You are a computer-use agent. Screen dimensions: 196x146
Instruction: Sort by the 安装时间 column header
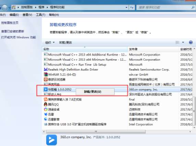click(186, 49)
